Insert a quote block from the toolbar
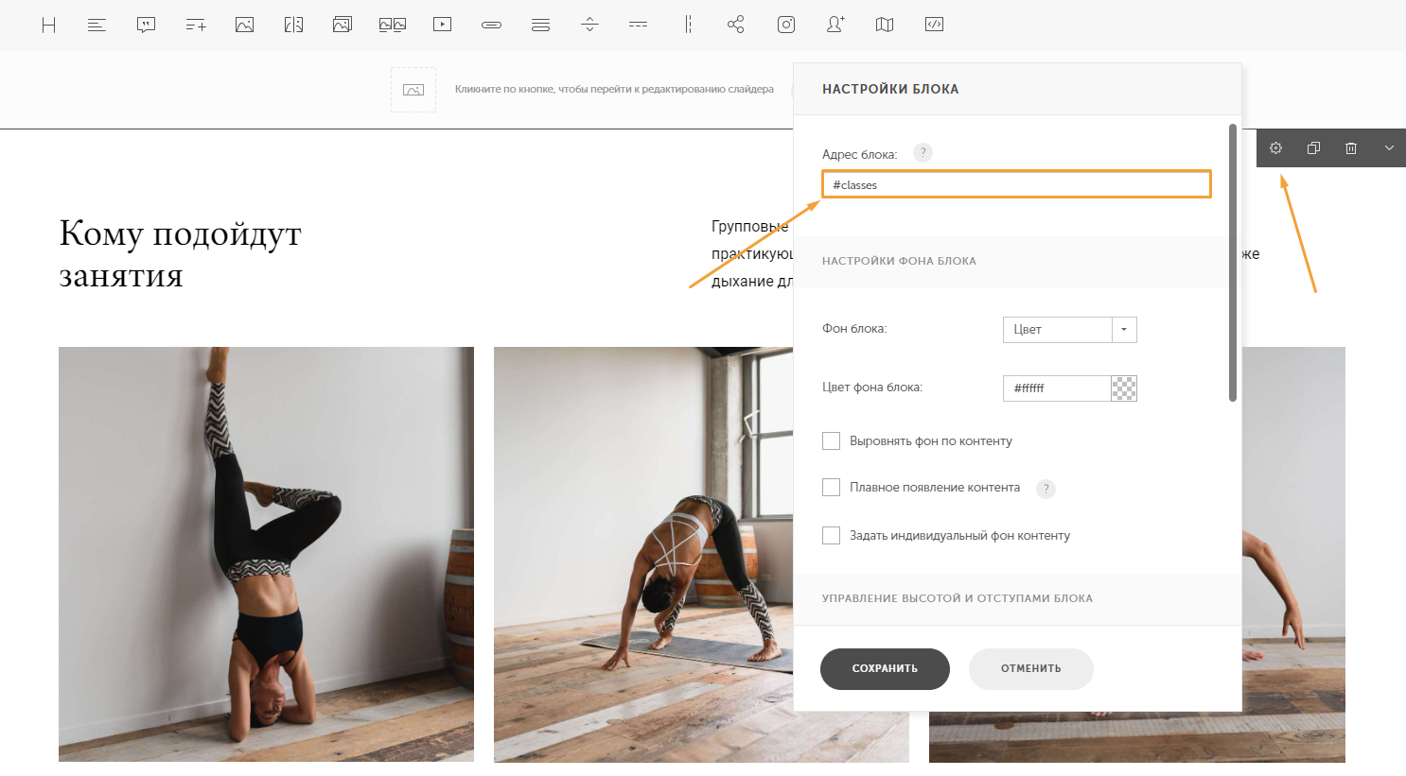The height and width of the screenshot is (776, 1406). [146, 25]
